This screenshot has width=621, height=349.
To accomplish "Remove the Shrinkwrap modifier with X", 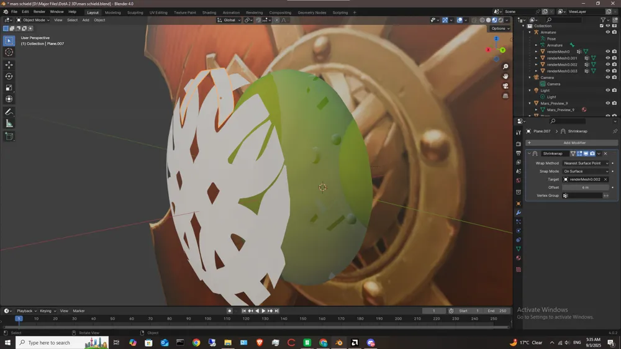I will point(605,153).
